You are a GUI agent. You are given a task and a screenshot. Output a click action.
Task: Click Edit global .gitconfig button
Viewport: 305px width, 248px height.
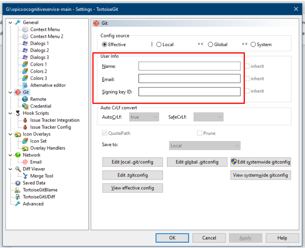pyautogui.click(x=197, y=162)
